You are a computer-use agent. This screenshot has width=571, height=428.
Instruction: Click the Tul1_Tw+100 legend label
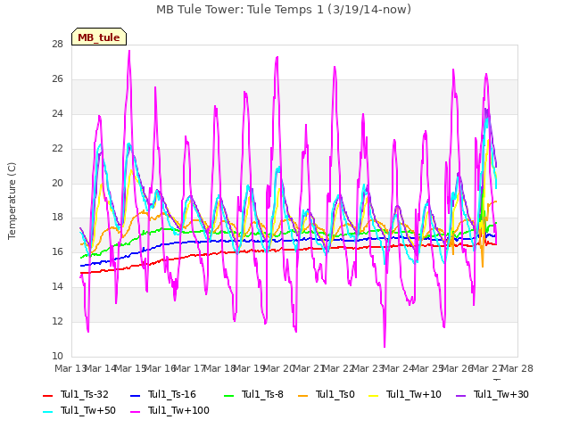pos(178,410)
